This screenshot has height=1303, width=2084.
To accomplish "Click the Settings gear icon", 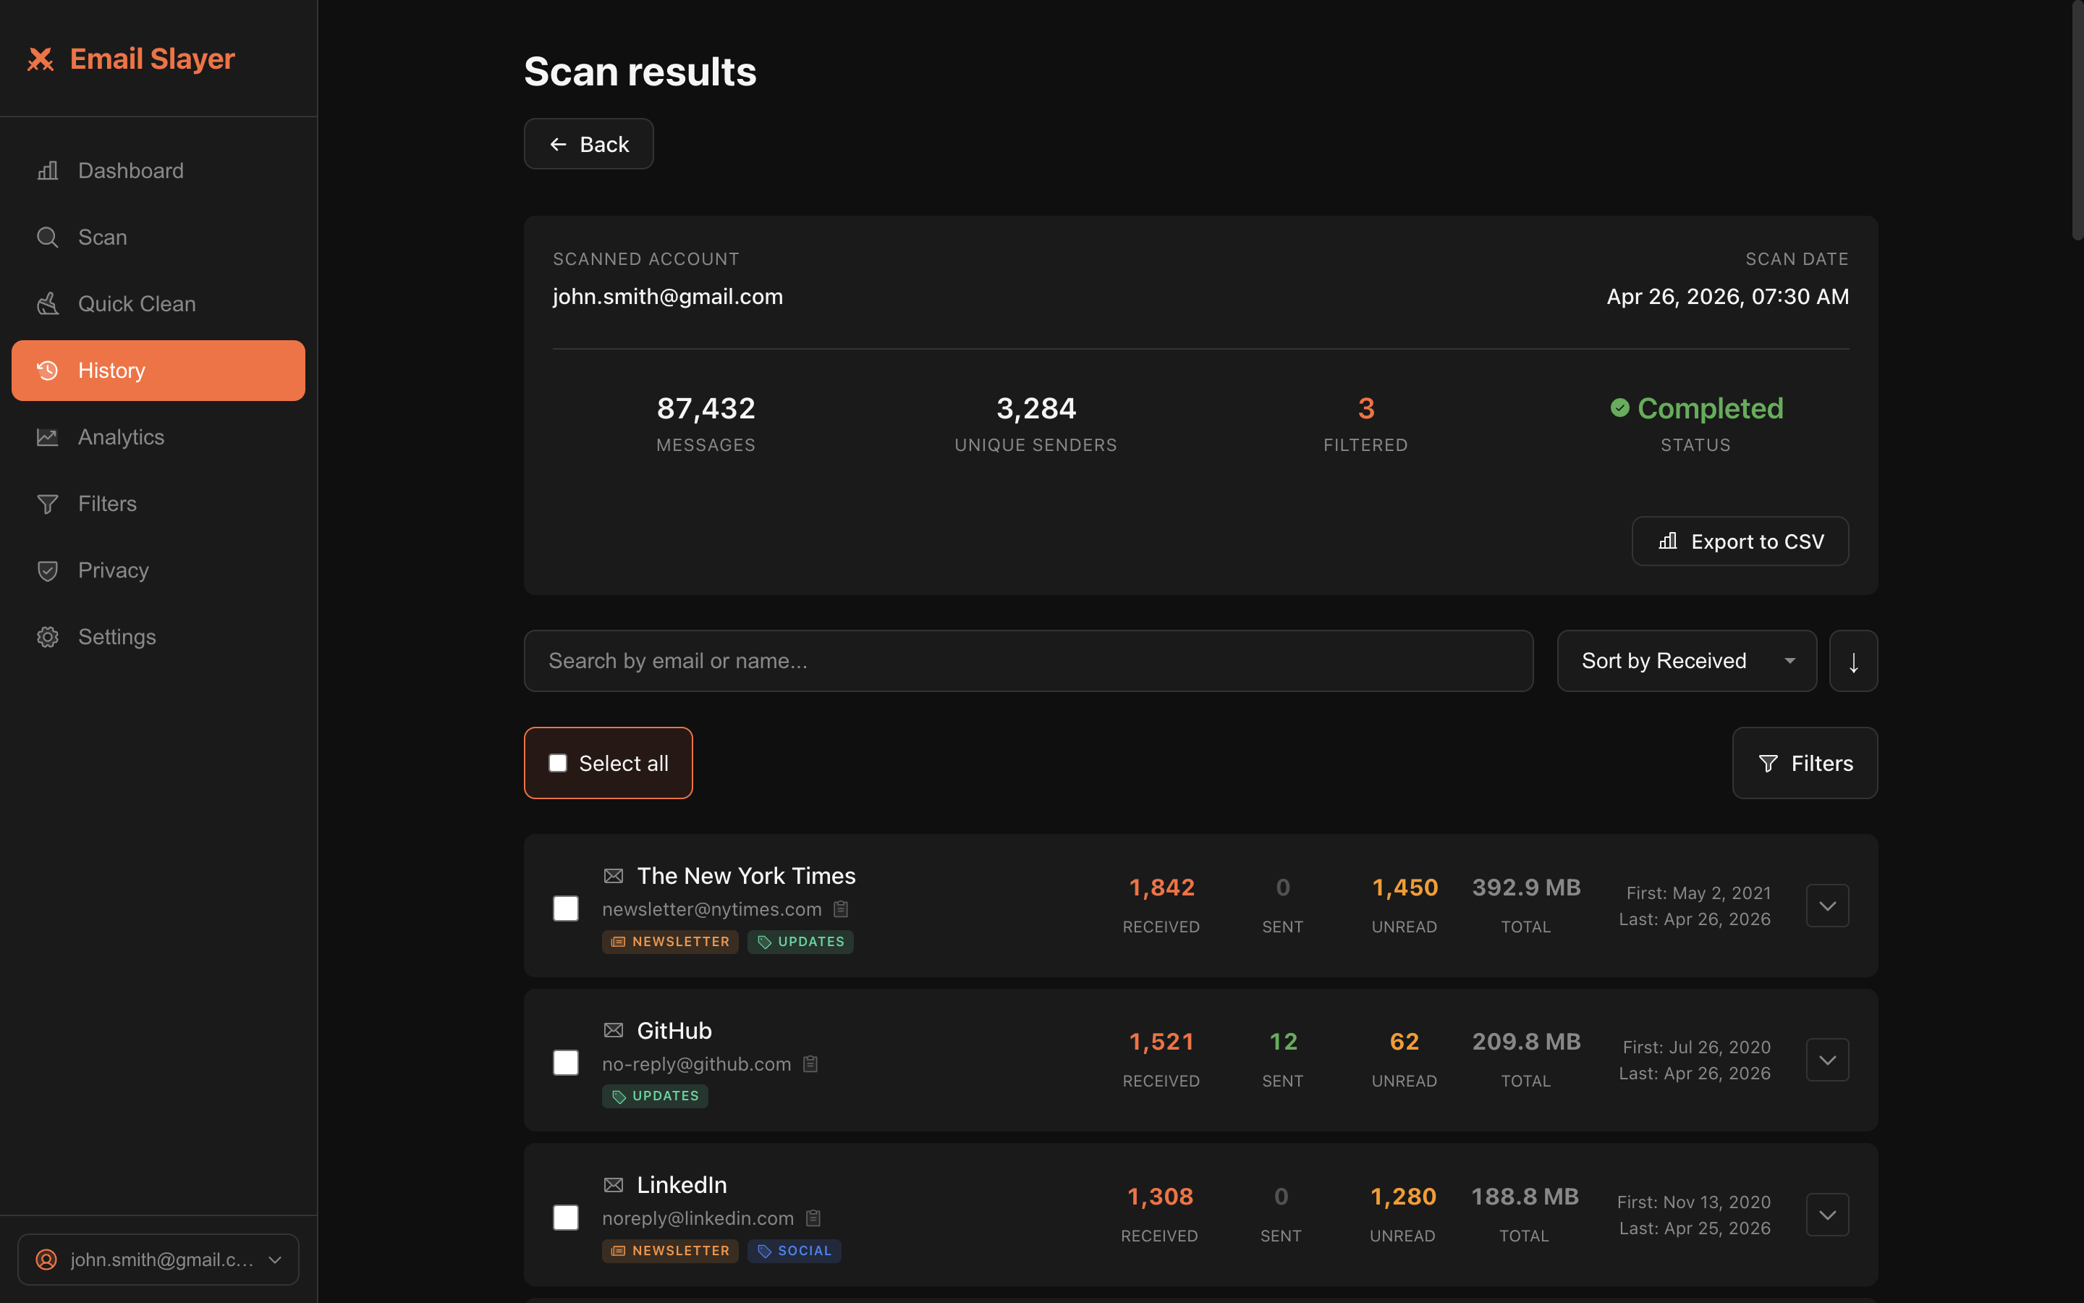I will (x=47, y=637).
